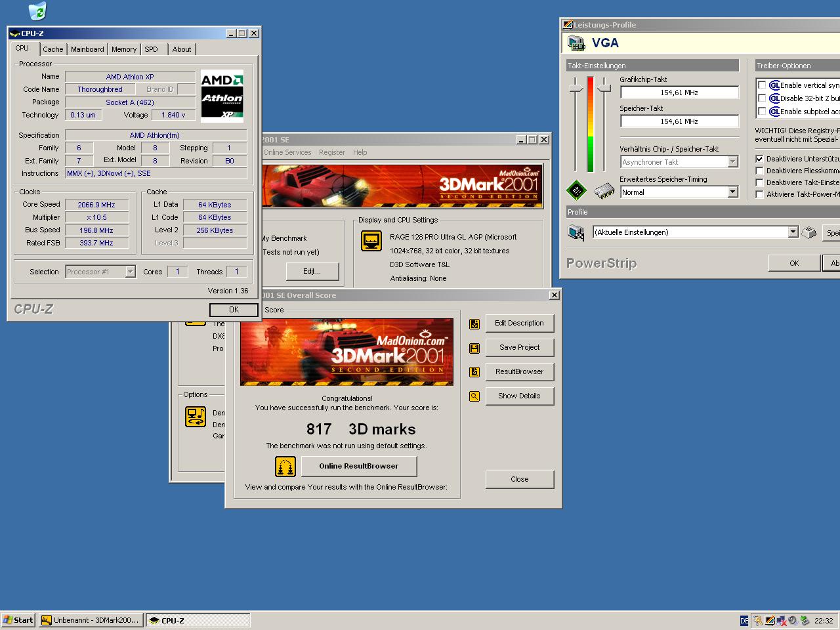Click the Show Details button
Viewport: 840px width, 630px height.
(519, 396)
